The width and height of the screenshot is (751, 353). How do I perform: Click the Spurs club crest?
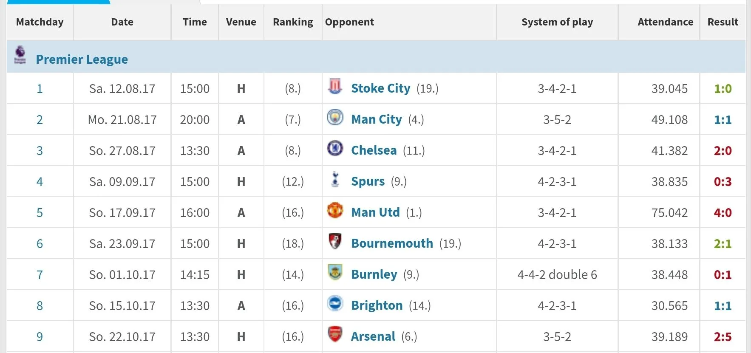(335, 179)
